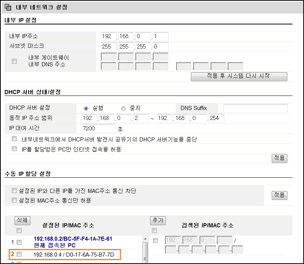Viewport: 304px width, 264px height.
Task: Click first octet field of 내부 게이트웨이
Action: tap(109, 57)
